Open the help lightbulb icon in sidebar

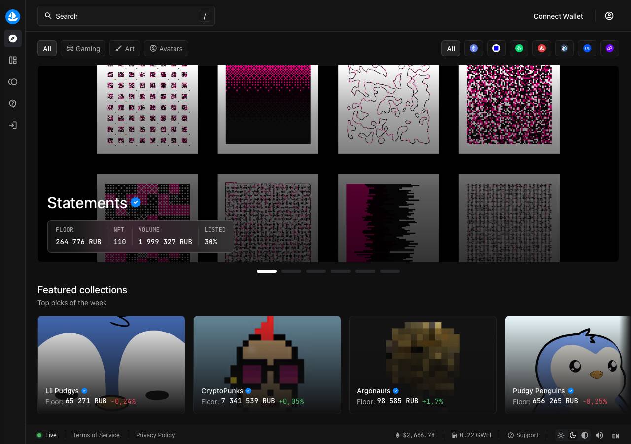point(13,104)
